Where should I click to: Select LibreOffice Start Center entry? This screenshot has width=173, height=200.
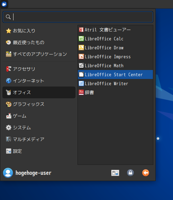[x=115, y=74]
